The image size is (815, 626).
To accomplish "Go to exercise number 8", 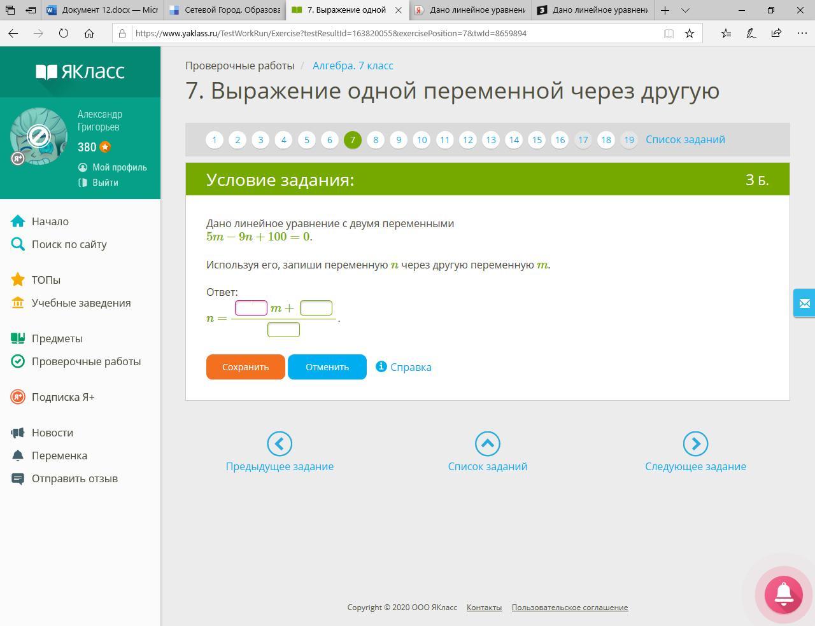I will (x=376, y=140).
